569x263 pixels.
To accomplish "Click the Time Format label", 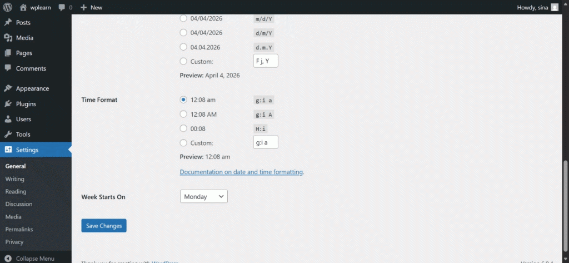I will [x=99, y=100].
